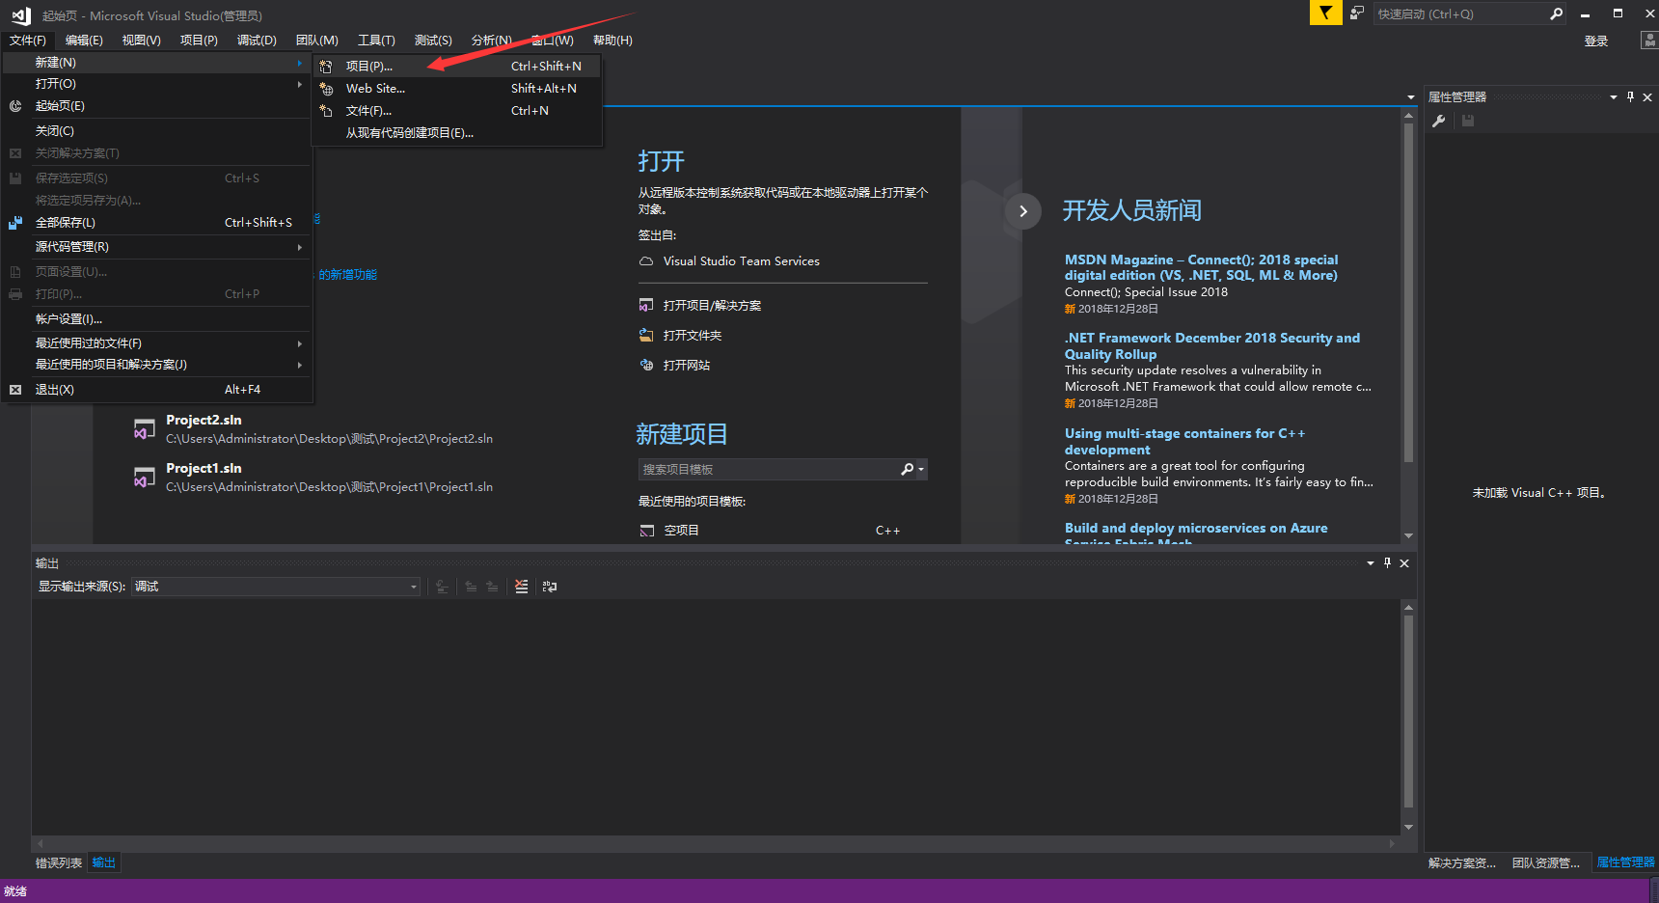The height and width of the screenshot is (903, 1659).
Task: Click the cloud icon beside Visual Studio Team Services
Action: tap(646, 261)
